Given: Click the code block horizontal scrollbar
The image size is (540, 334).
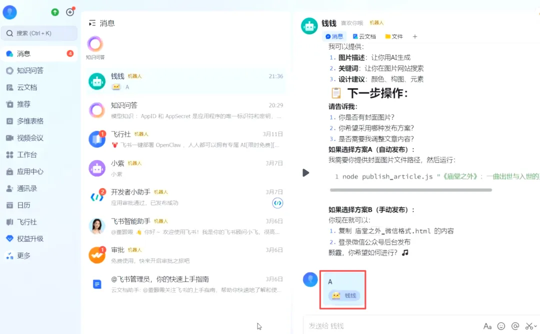Looking at the screenshot, I should 410,189.
